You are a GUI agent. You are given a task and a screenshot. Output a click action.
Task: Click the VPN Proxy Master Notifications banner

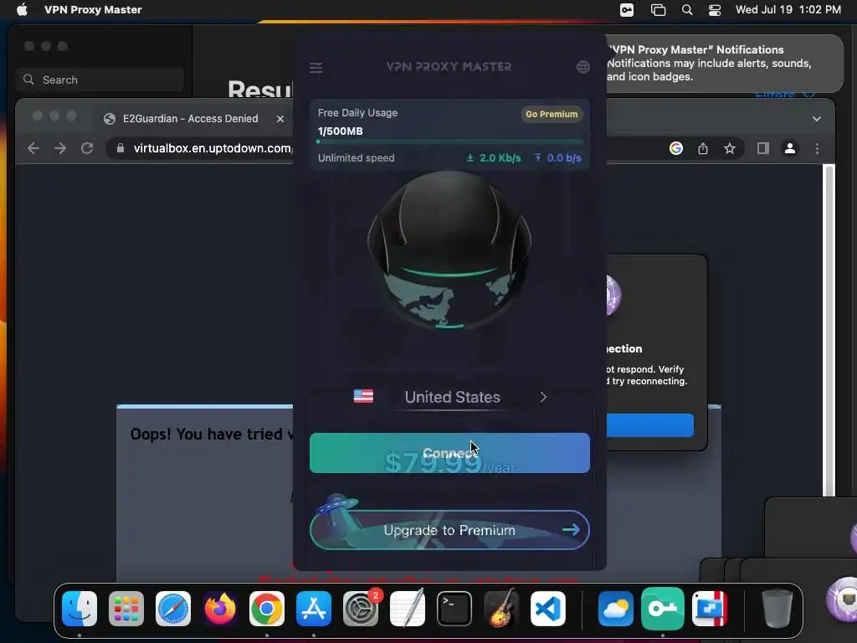pos(724,64)
